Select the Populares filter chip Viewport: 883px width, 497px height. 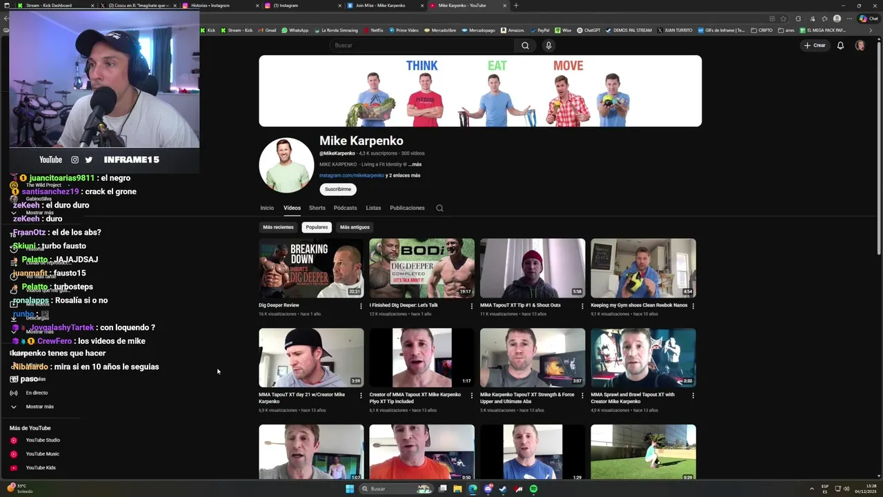coord(317,227)
